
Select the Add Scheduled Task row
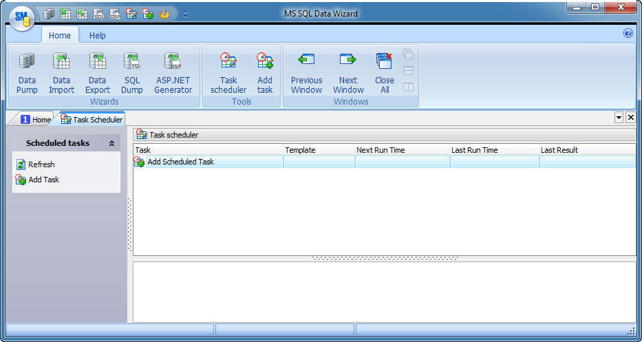[x=385, y=162]
